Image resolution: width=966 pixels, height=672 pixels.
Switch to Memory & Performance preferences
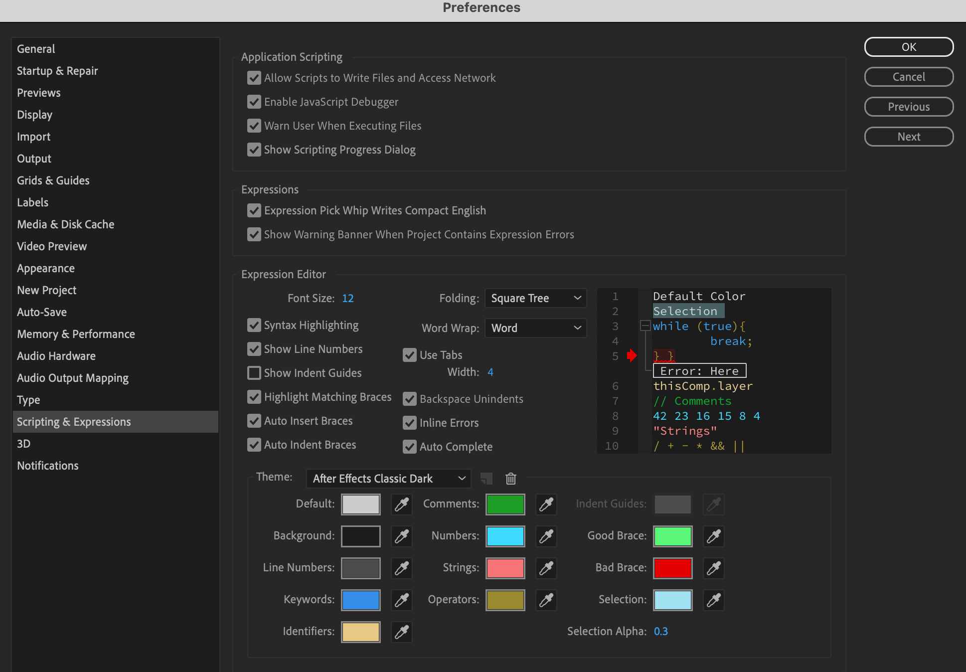click(76, 334)
